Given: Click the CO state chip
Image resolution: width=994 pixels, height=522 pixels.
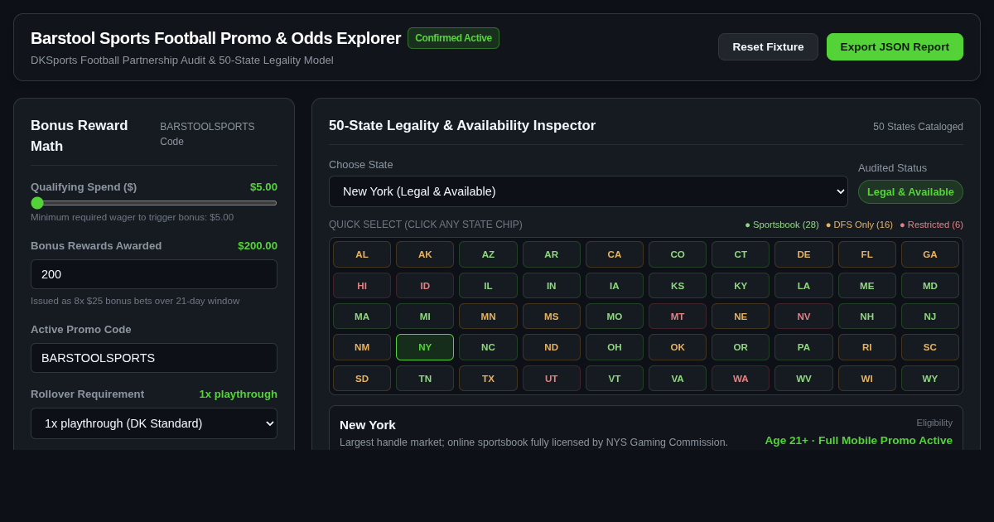Looking at the screenshot, I should coord(678,254).
